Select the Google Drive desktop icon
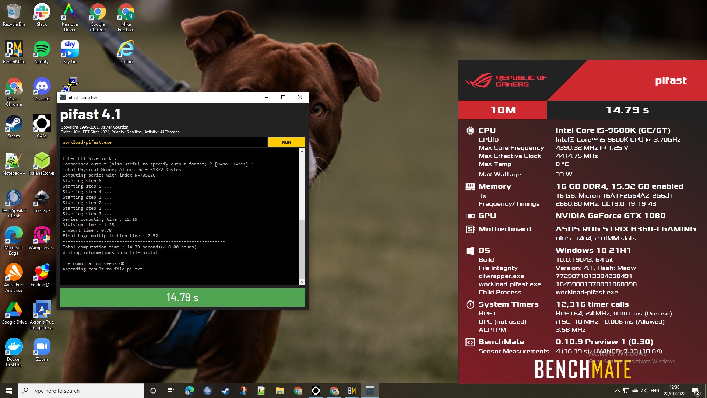The height and width of the screenshot is (398, 707). coord(14,313)
